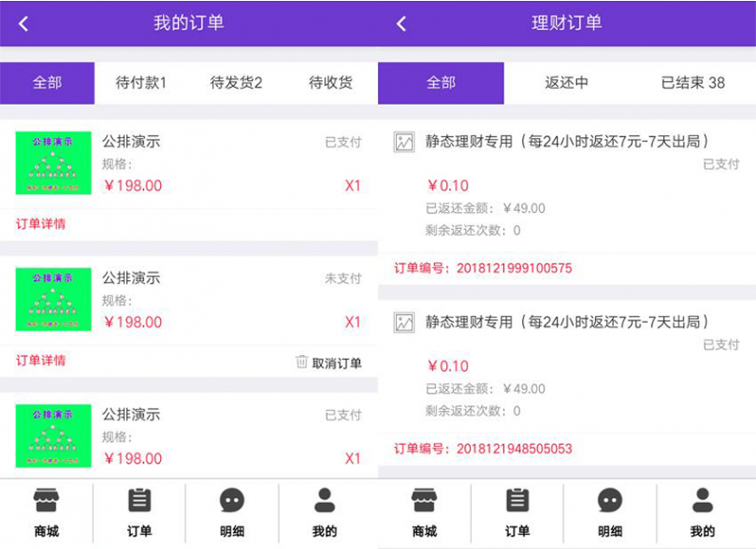This screenshot has height=549, width=756.
Task: Select the 已结束 38 tab
Action: [x=693, y=83]
